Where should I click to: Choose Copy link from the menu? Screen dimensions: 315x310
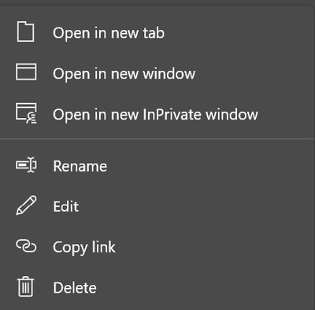(x=157, y=247)
